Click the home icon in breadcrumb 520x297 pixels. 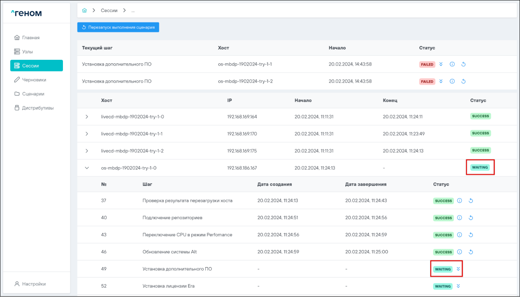[x=84, y=11]
